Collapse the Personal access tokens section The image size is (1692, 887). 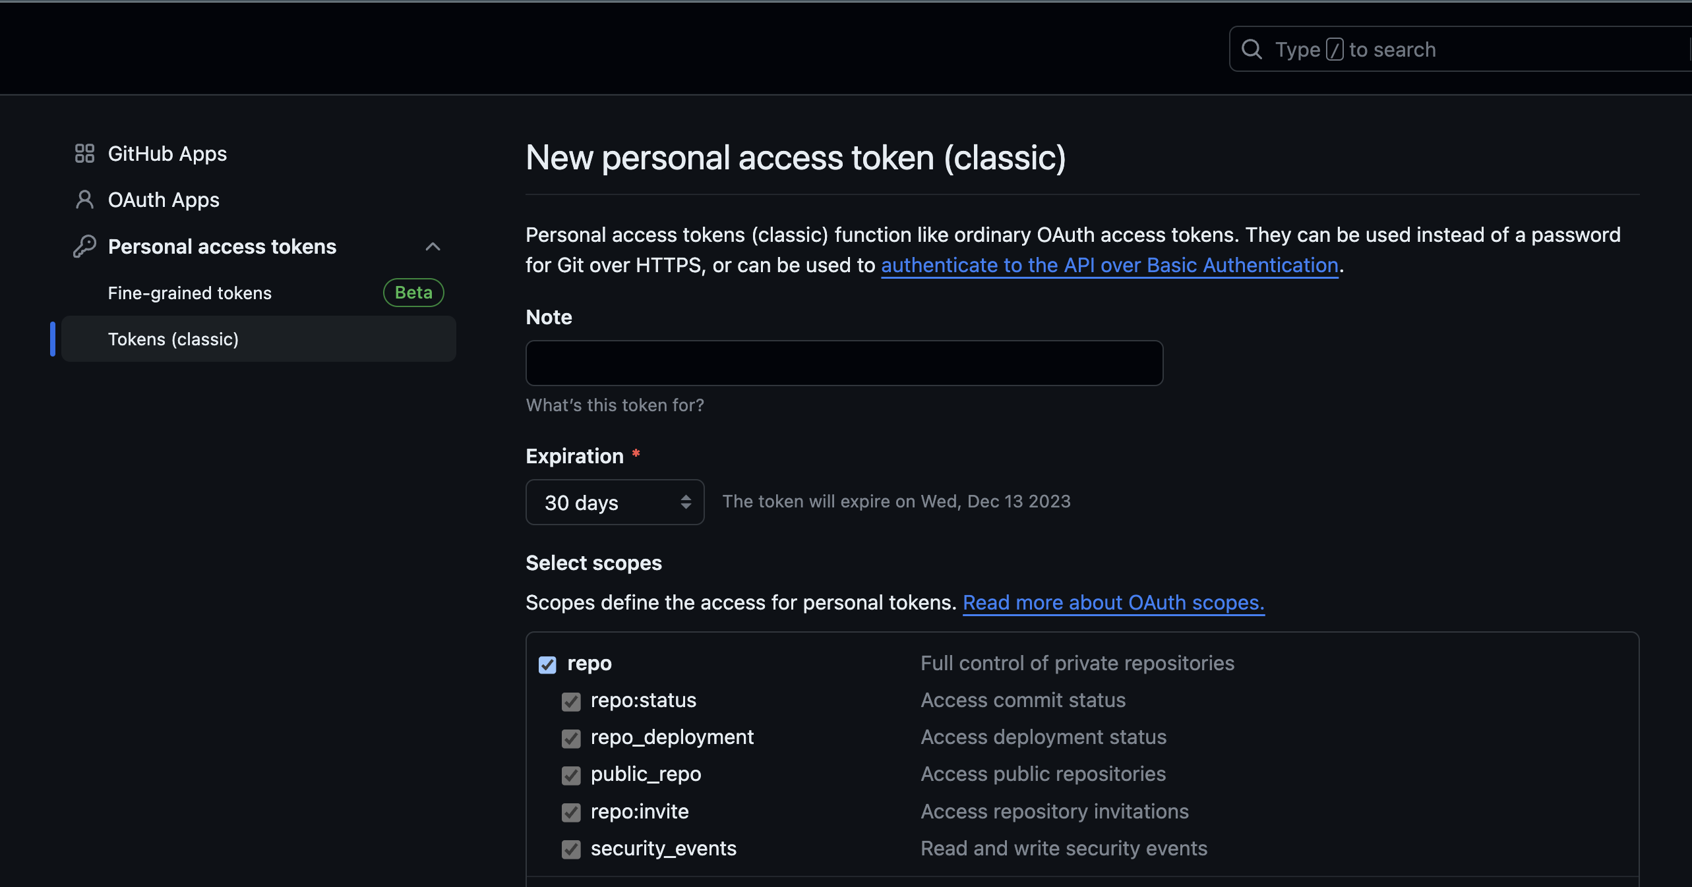pos(433,246)
